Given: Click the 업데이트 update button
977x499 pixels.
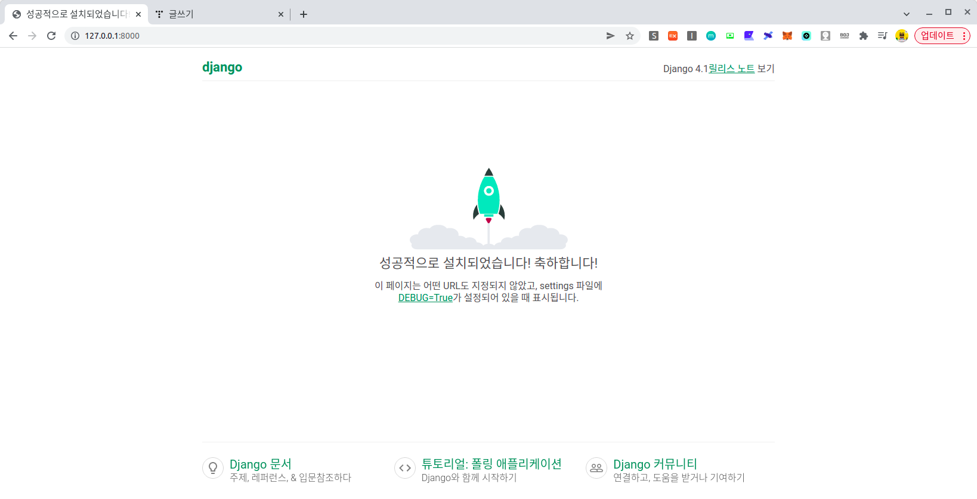Looking at the screenshot, I should 942,36.
